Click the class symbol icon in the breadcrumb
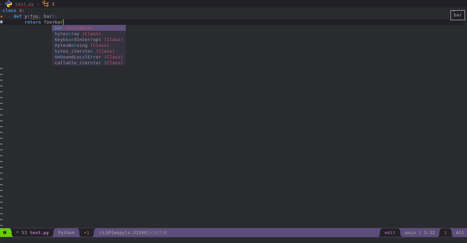467x243 pixels. click(45, 4)
